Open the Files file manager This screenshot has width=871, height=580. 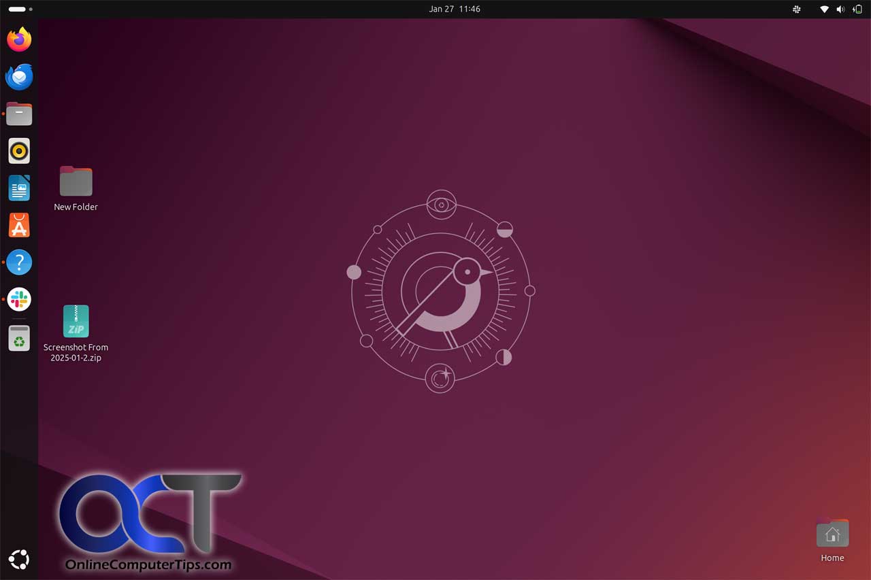(x=18, y=114)
